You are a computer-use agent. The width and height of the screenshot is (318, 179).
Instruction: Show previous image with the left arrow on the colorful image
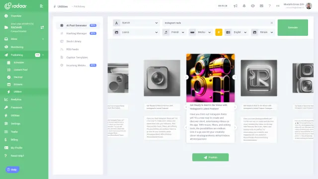pyautogui.click(x=187, y=78)
